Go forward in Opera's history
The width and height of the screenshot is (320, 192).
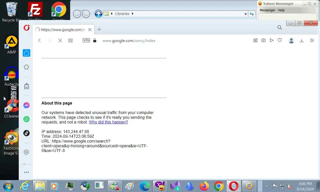coord(49,40)
